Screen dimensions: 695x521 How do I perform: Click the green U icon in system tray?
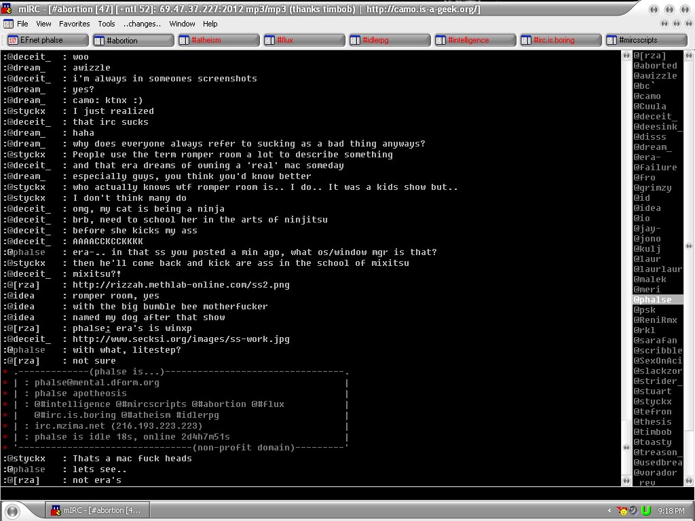pyautogui.click(x=646, y=510)
